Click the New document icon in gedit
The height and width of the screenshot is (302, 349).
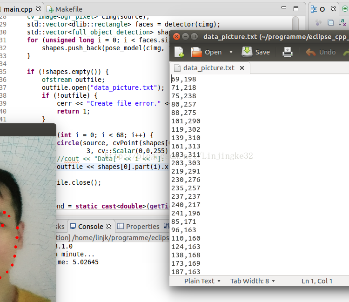coord(179,52)
